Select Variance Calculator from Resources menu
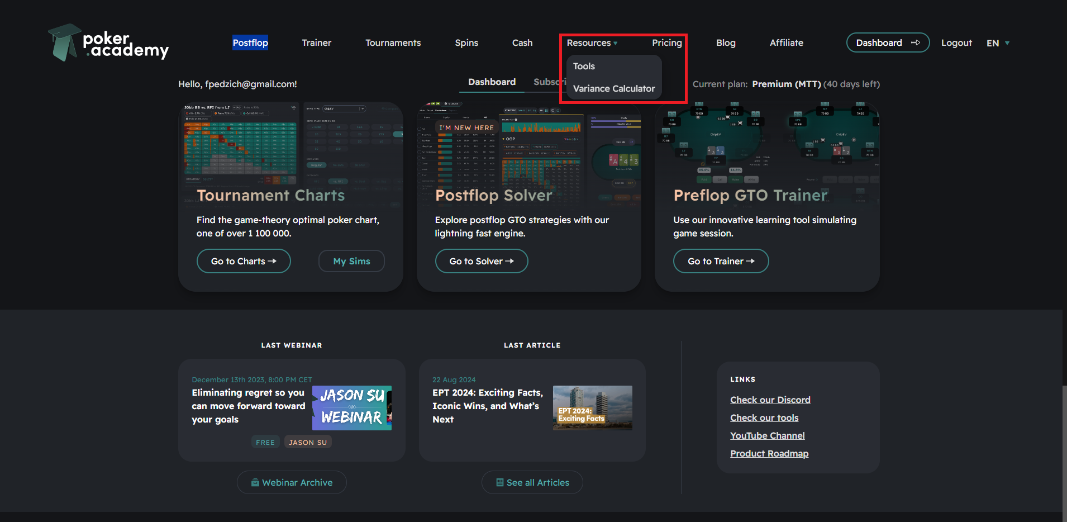Viewport: 1067px width, 522px height. [x=613, y=88]
